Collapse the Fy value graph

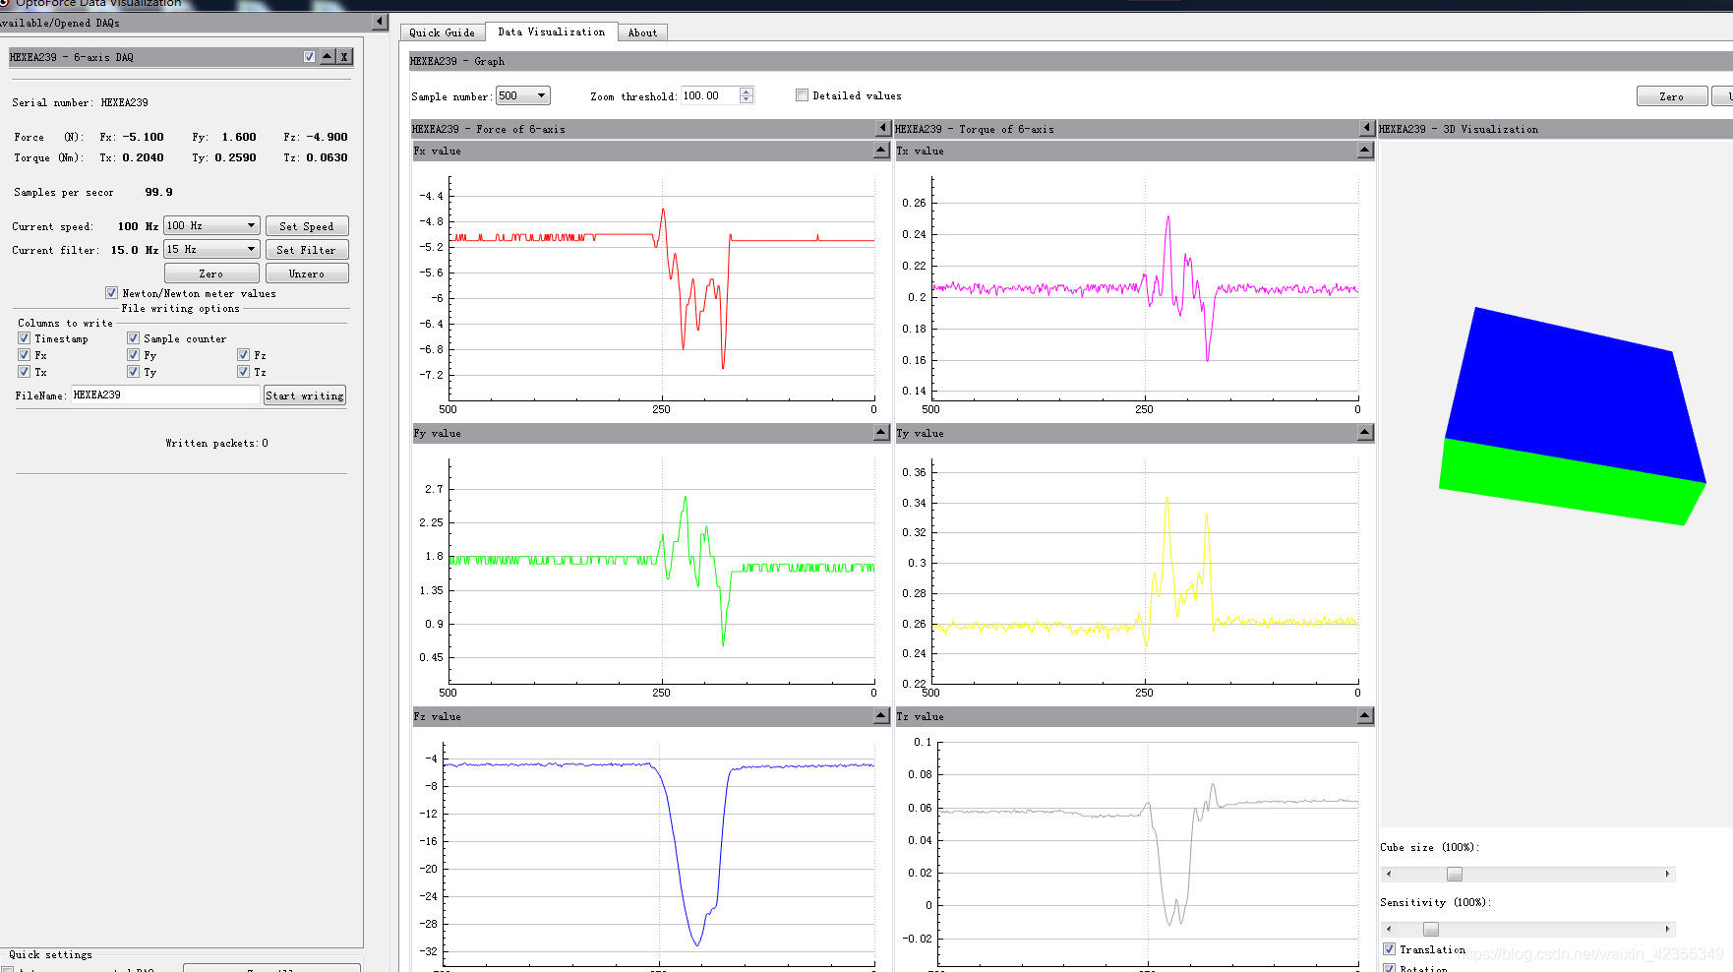tap(882, 433)
